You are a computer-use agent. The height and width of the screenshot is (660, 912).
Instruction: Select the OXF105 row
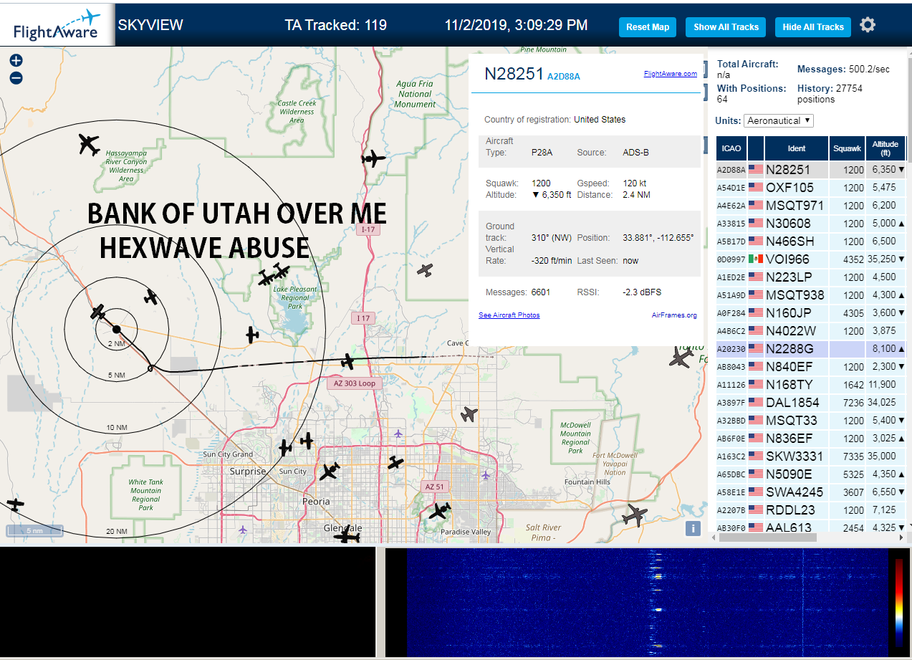pyautogui.click(x=811, y=188)
